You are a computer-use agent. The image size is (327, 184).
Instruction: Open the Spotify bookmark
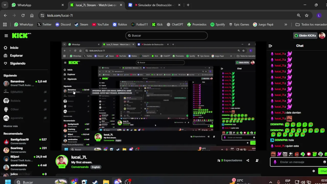pyautogui.click(x=218, y=25)
